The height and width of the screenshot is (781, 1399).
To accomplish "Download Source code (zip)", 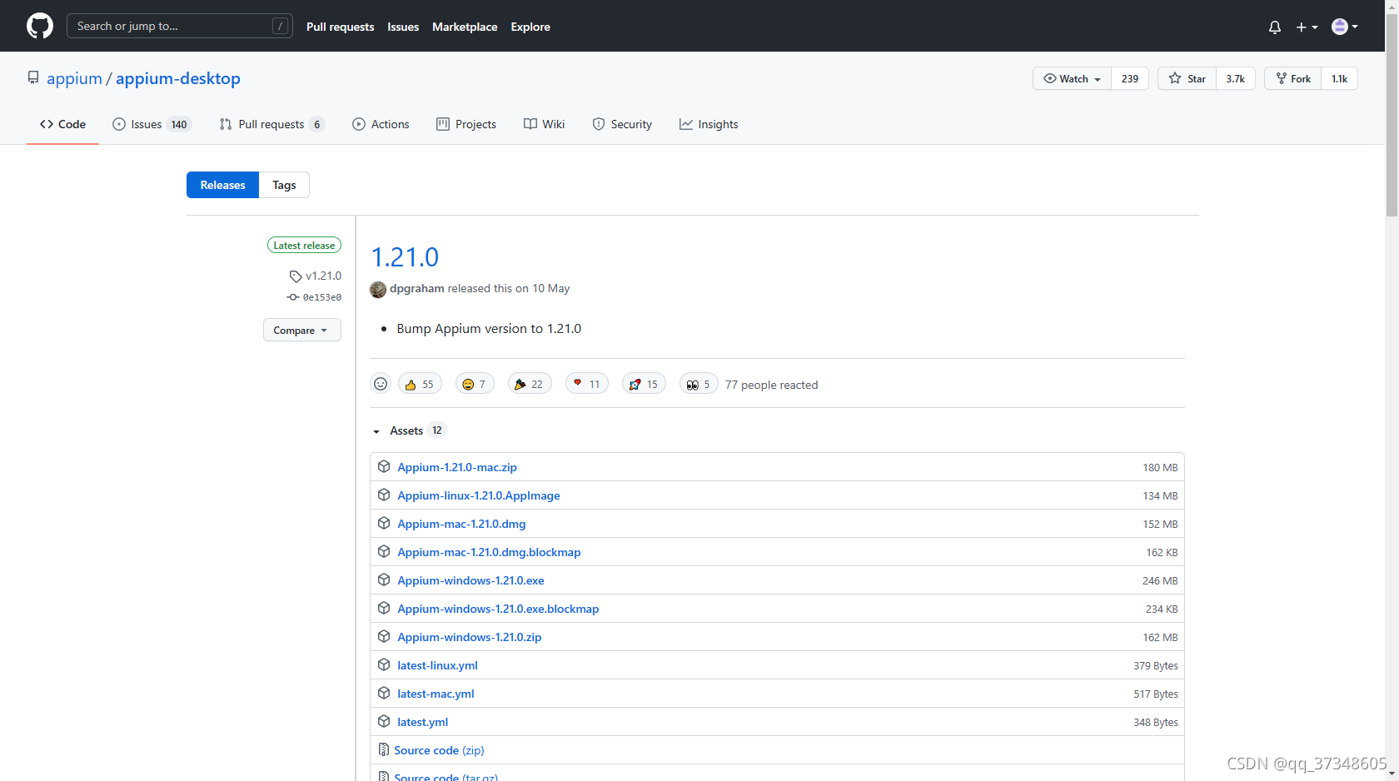I will pos(439,750).
